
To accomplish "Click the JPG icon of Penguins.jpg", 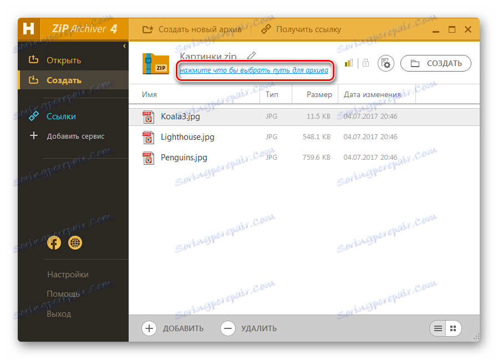I will coord(148,158).
